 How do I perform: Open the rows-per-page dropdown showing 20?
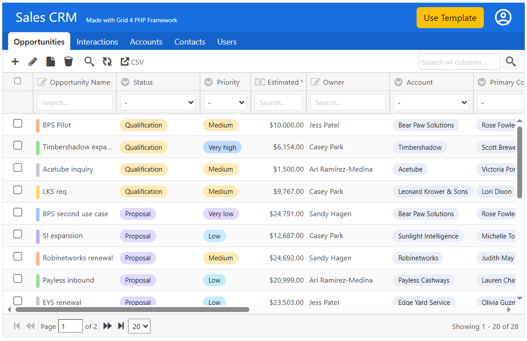point(139,326)
